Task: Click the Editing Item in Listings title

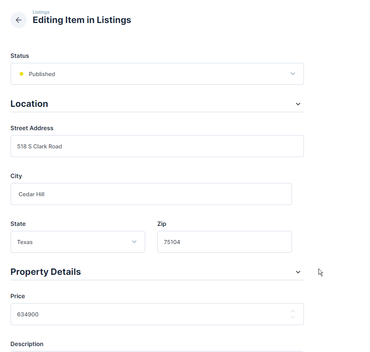Action: coord(82,20)
